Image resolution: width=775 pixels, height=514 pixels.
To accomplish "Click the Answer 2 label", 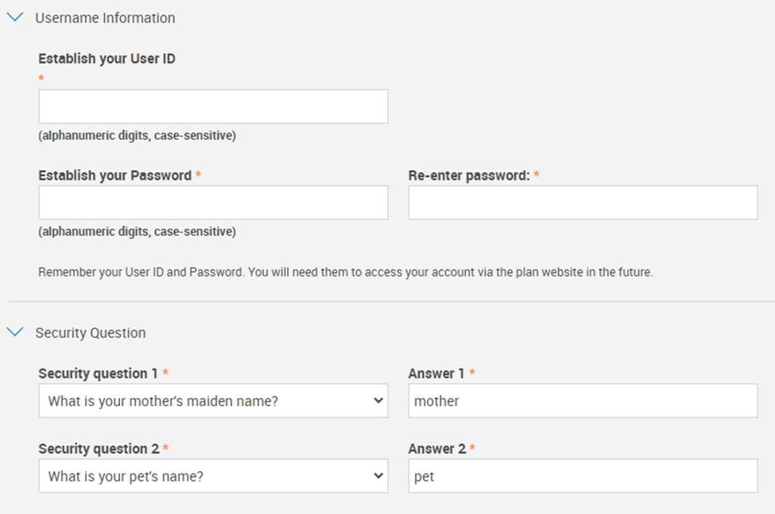I will pyautogui.click(x=436, y=449).
